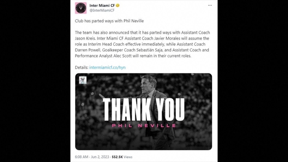This screenshot has width=288, height=162.
Task: Click the pink PHIL NEVILLE caption
Action: pos(144,126)
